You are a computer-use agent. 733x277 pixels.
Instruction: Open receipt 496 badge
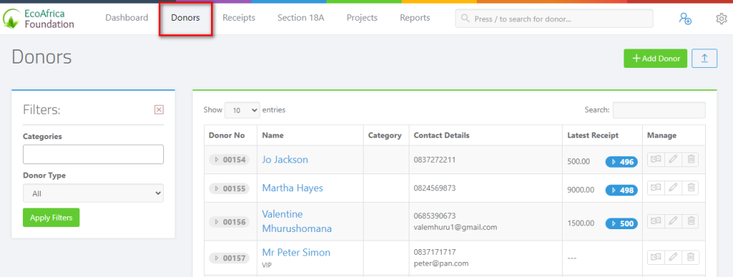point(622,162)
